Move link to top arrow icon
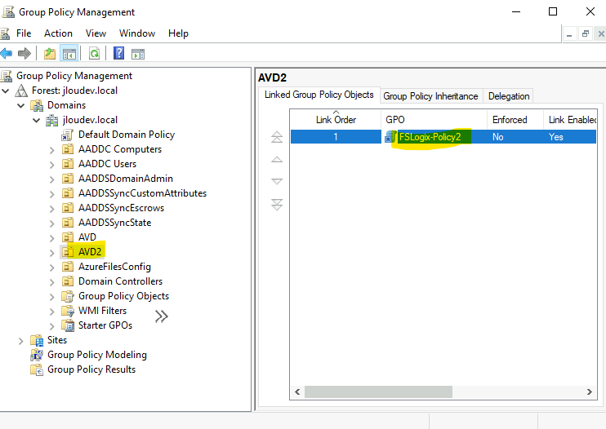The height and width of the screenshot is (429, 606). 277,137
